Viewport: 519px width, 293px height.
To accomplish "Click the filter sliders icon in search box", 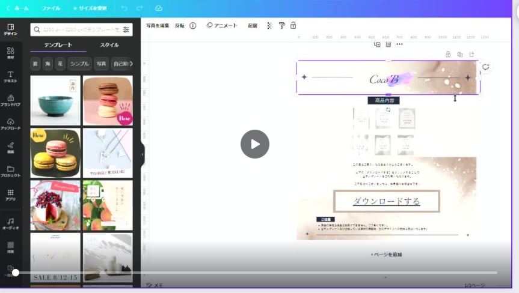I will click(126, 29).
